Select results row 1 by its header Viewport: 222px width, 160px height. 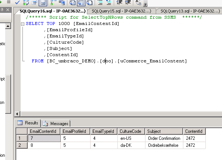22,138
